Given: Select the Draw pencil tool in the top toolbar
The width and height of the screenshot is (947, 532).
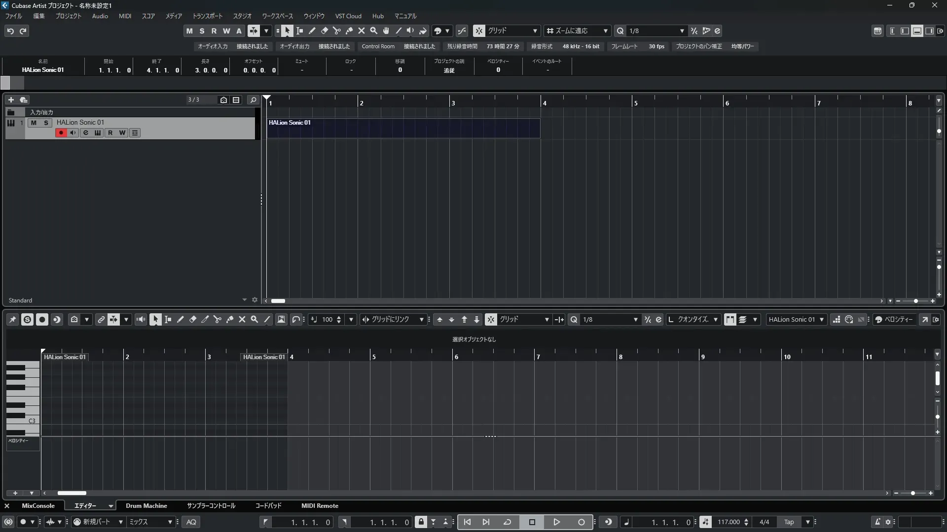Looking at the screenshot, I should tap(312, 31).
